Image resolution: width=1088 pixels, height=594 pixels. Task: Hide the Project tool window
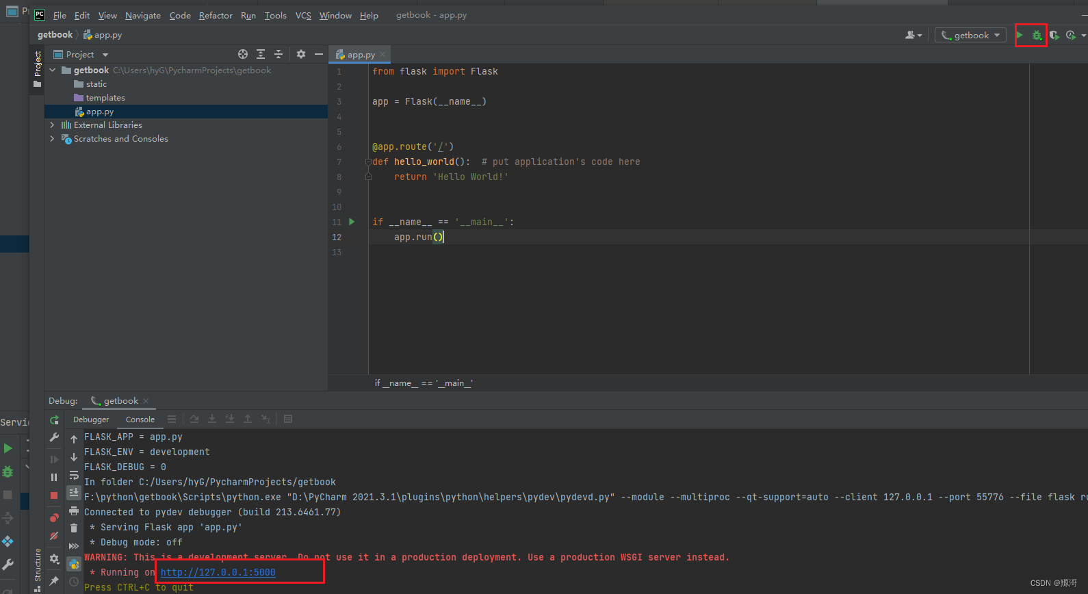point(319,54)
